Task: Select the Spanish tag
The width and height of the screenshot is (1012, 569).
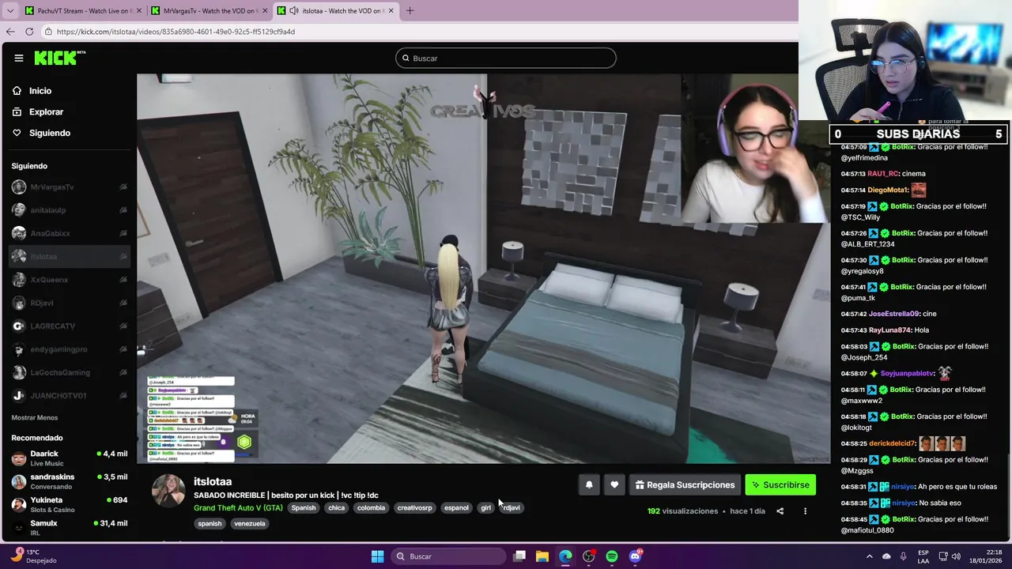Action: (x=304, y=508)
